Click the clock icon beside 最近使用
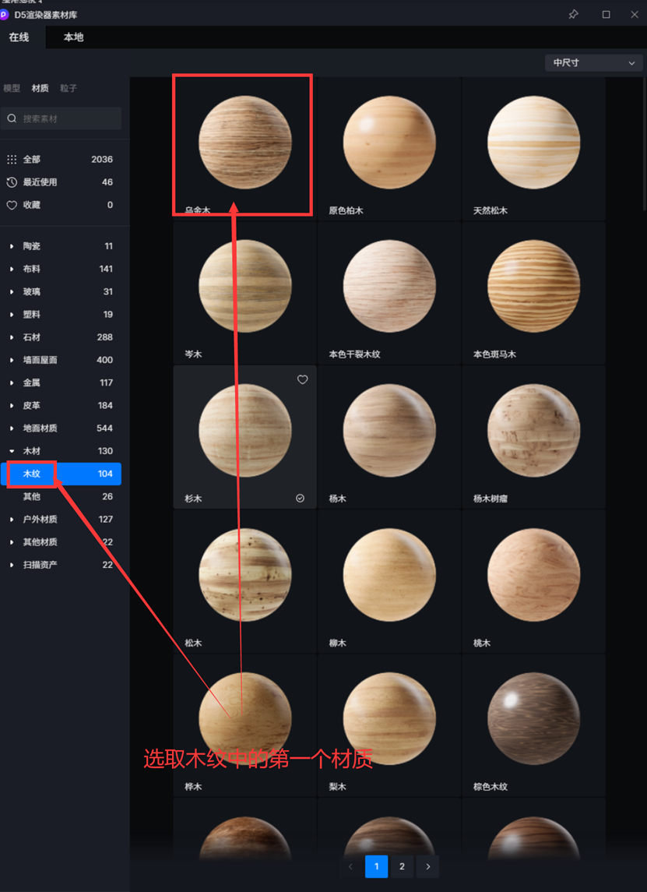Screen dimensions: 647x892 point(12,182)
